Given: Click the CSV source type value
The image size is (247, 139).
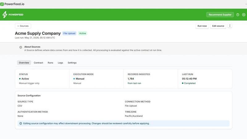Looking at the screenshot, I should click(x=20, y=106).
